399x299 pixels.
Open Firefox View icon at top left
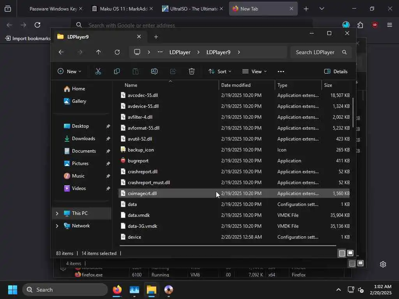8,9
